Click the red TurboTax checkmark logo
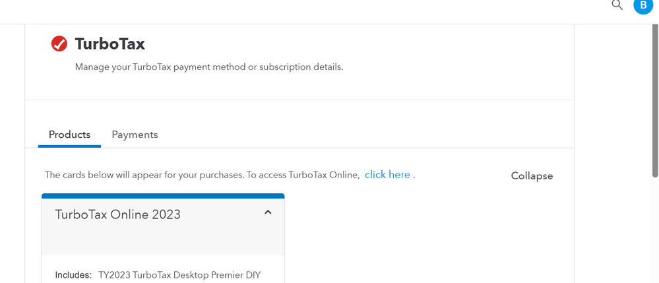This screenshot has width=659, height=283. pyautogui.click(x=59, y=44)
